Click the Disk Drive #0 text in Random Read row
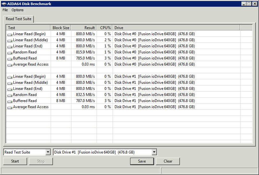 click(125, 52)
